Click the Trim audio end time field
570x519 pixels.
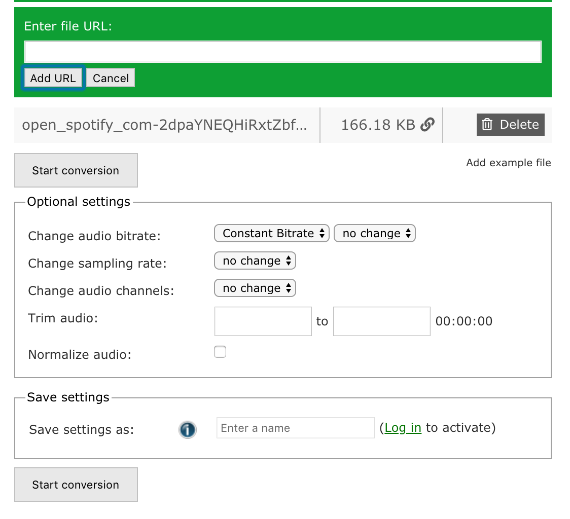click(x=382, y=321)
